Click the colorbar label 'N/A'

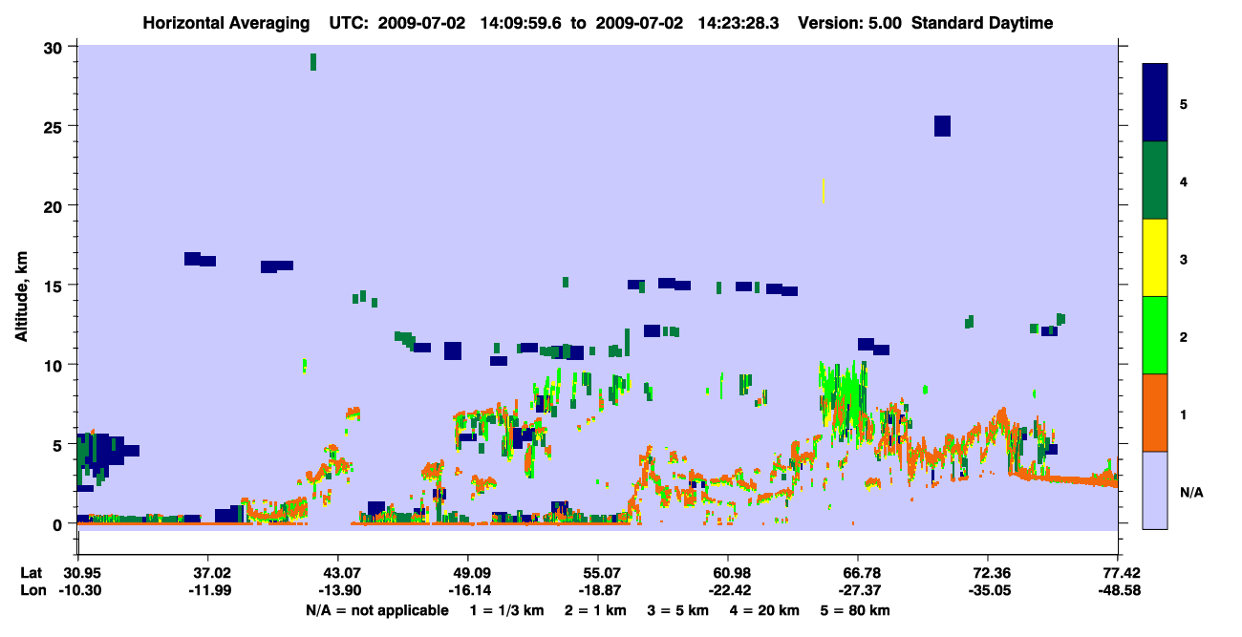(x=1190, y=492)
